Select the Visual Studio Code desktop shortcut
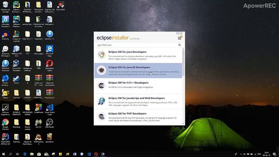 point(50,109)
